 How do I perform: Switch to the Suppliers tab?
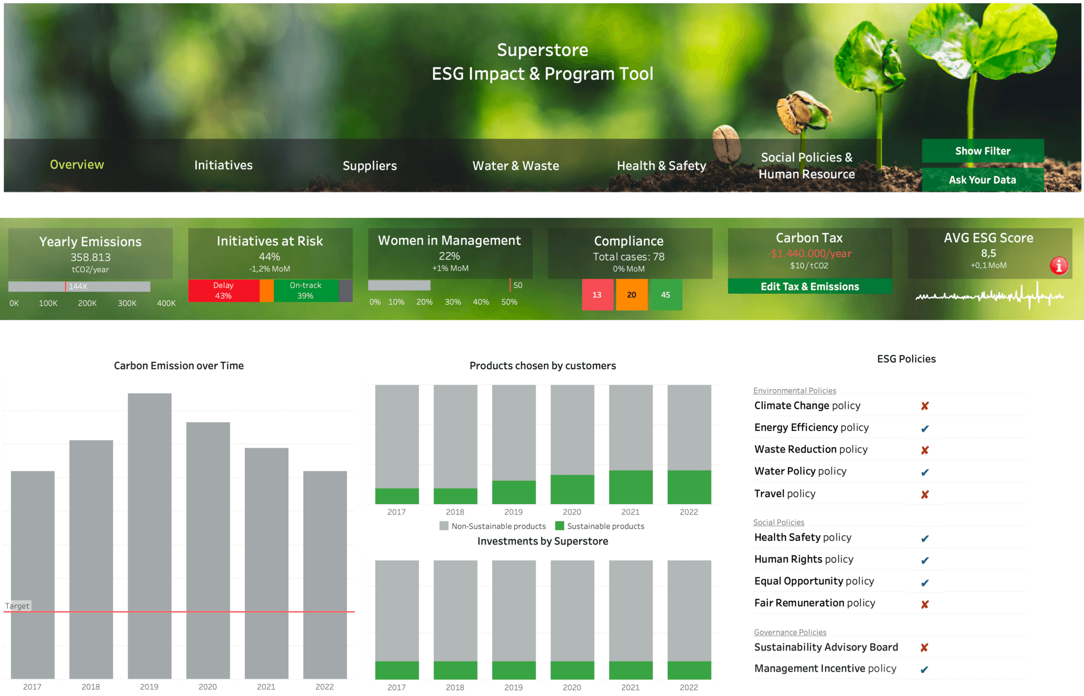(x=370, y=165)
